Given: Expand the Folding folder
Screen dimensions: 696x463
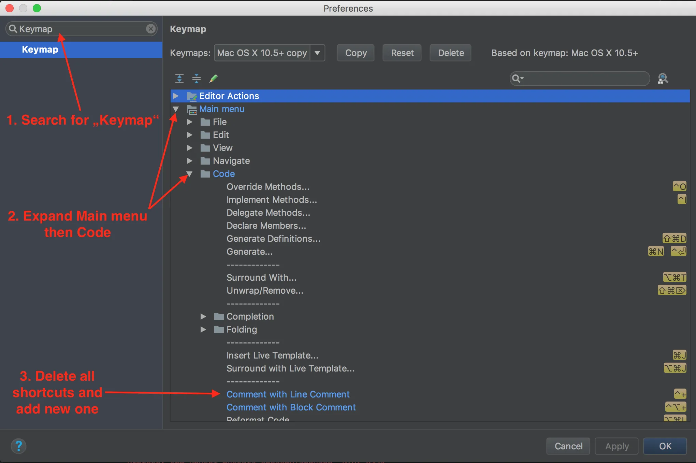Looking at the screenshot, I should [x=203, y=329].
